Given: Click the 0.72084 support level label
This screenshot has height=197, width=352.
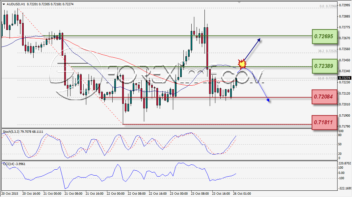Looking at the screenshot, I should 324,97.
